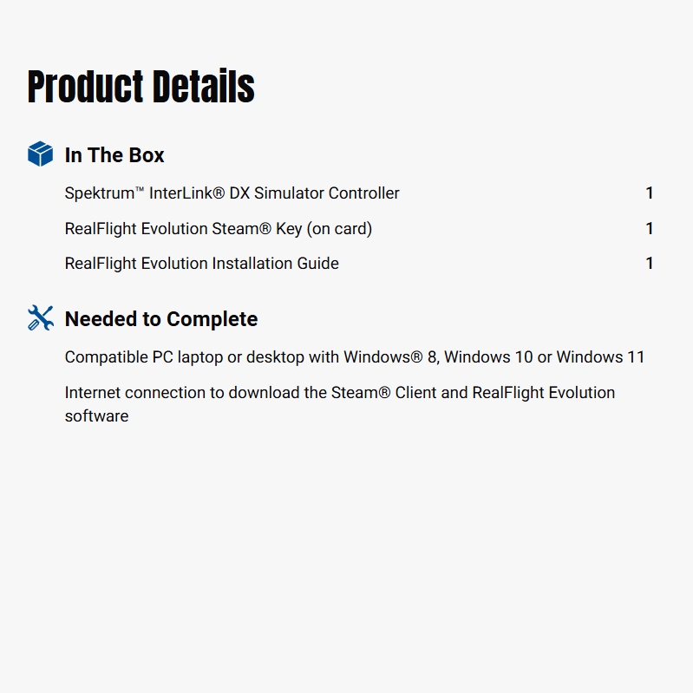Screen dimensions: 693x693
Task: Select the In The Box heading
Action: coord(114,155)
